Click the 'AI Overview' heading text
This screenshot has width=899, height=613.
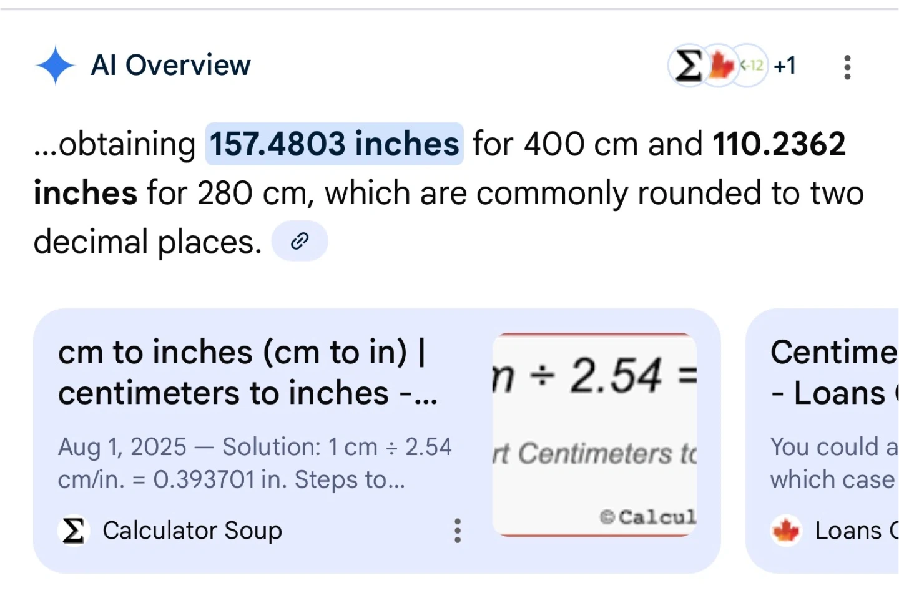[x=170, y=65]
